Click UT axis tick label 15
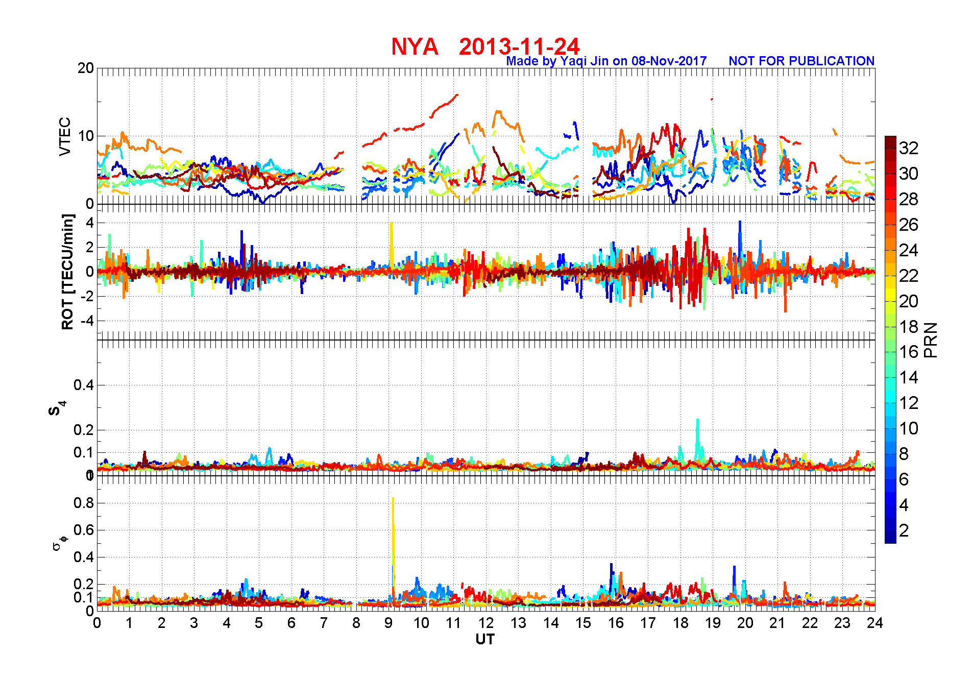Image resolution: width=972 pixels, height=679 pixels. pos(583,623)
